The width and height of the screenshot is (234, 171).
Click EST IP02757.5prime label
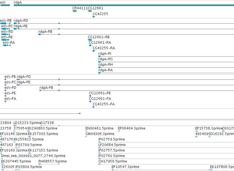click(111, 151)
